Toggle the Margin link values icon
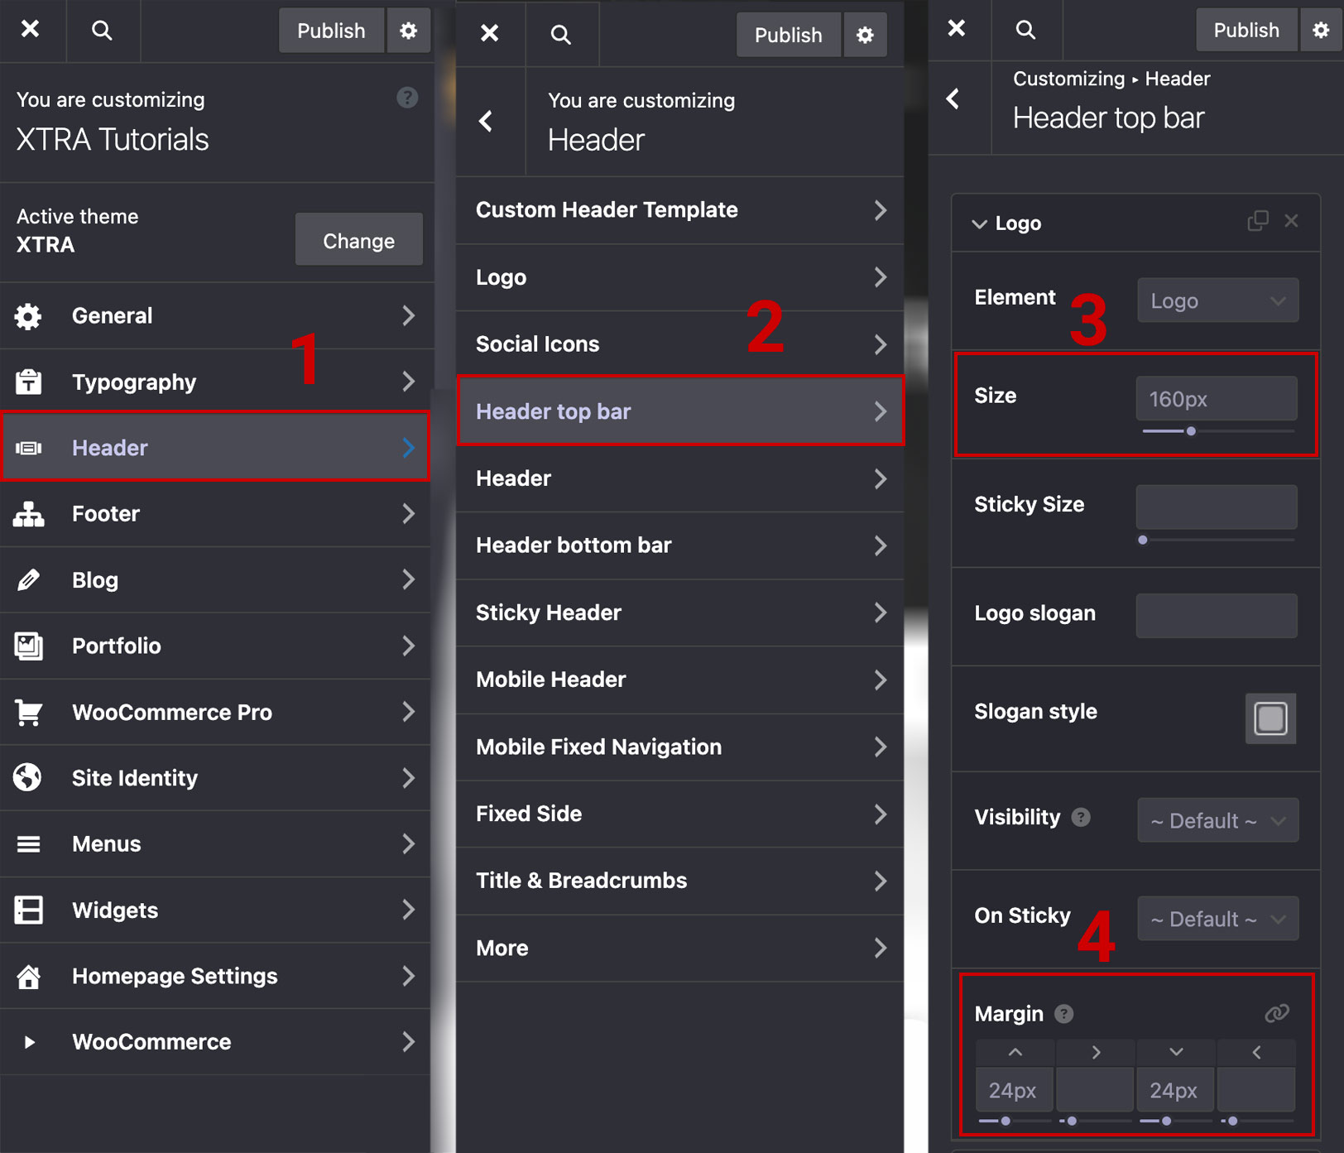The height and width of the screenshot is (1153, 1344). point(1277,1014)
